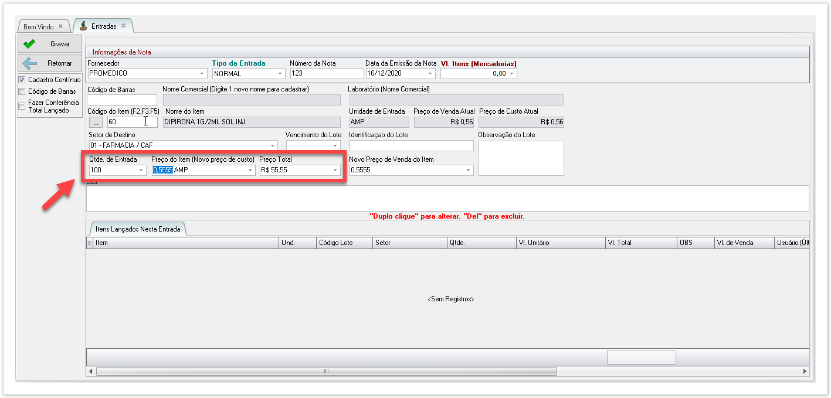Close the Bem Vindo tab

point(60,26)
